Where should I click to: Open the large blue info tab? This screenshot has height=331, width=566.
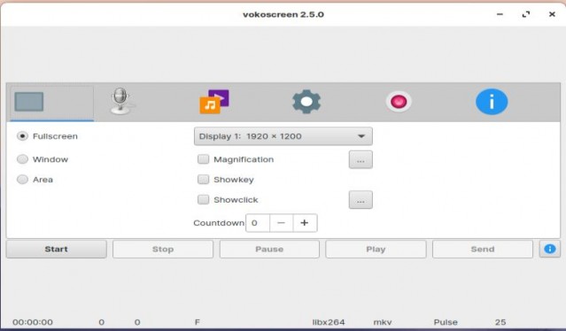coord(492,102)
